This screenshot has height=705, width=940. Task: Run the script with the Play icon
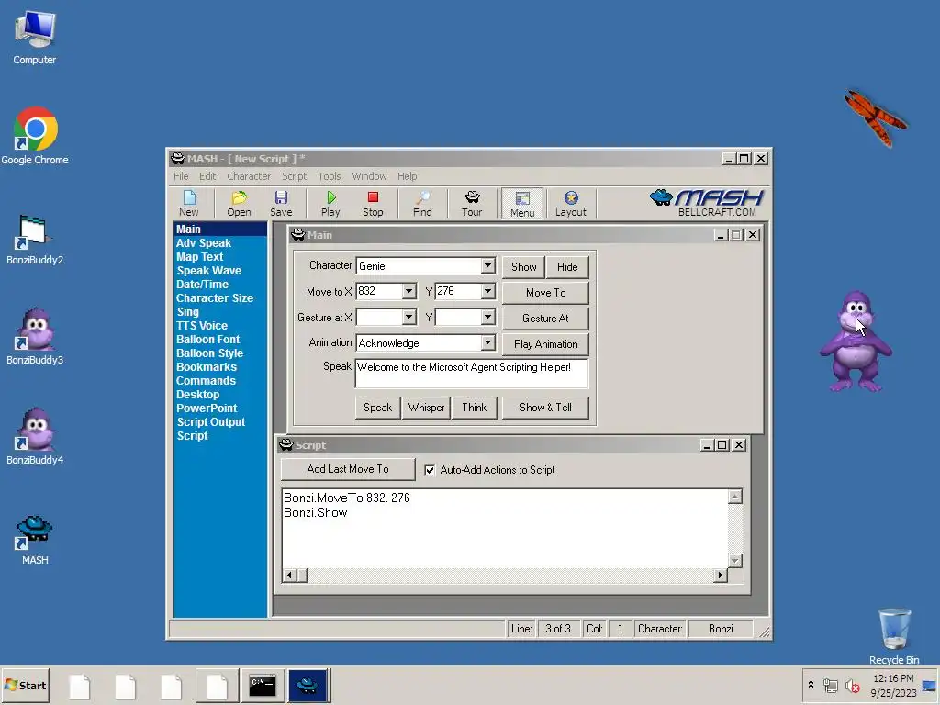[x=330, y=203]
